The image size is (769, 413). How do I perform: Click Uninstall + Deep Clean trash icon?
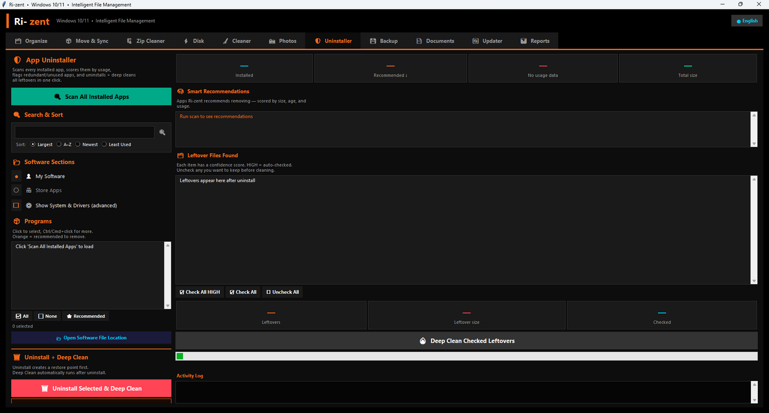pyautogui.click(x=16, y=357)
